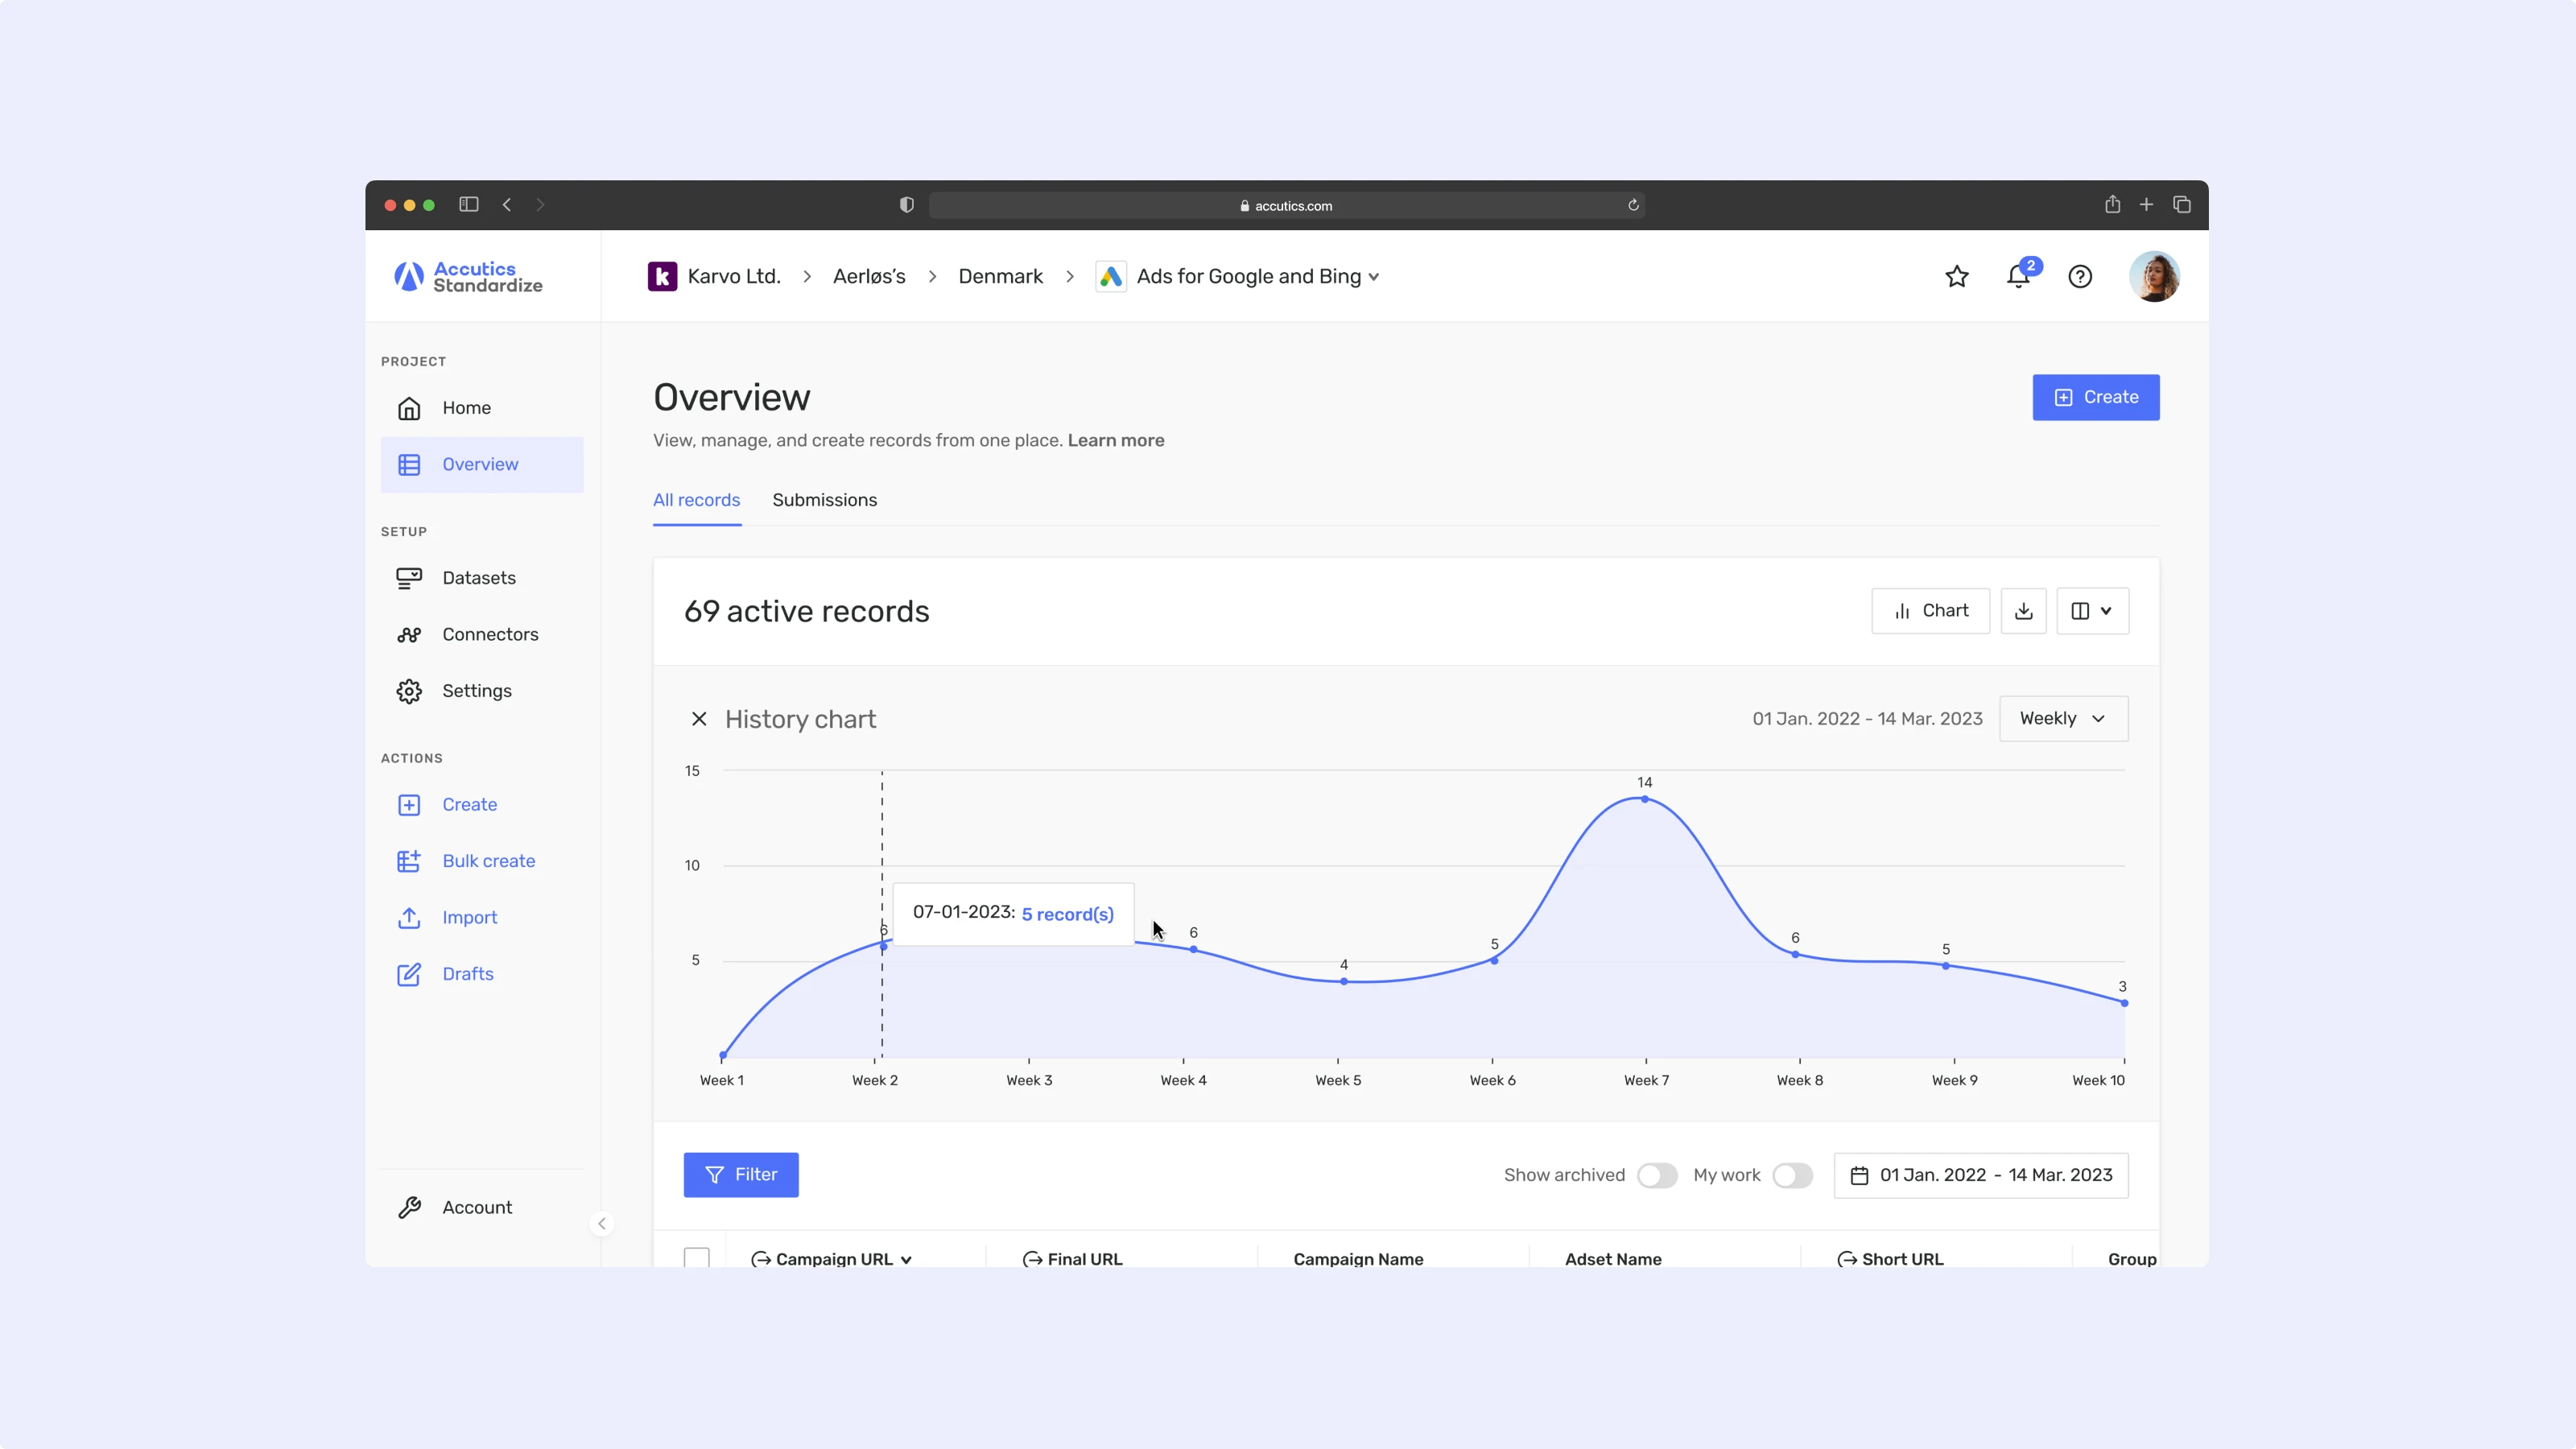Open the help question mark icon
This screenshot has height=1449, width=2576.
[2080, 277]
